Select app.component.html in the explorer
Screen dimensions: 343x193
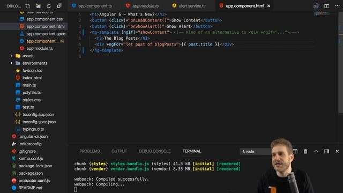click(45, 26)
